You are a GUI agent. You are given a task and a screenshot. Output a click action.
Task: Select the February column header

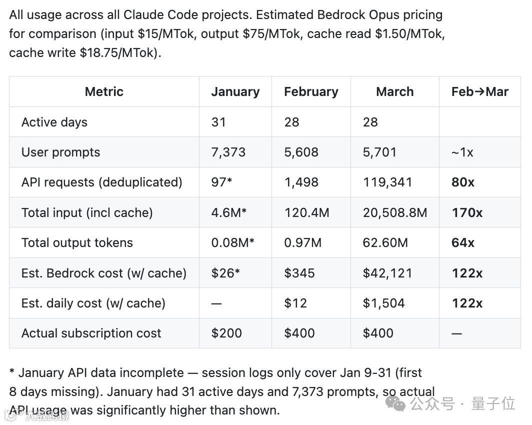311,91
